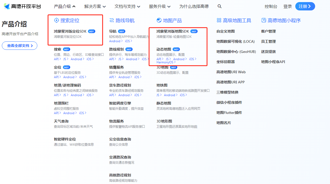This screenshot has height=184, width=330.
Task: Go to 控制台 in the header
Action: pos(271,7)
